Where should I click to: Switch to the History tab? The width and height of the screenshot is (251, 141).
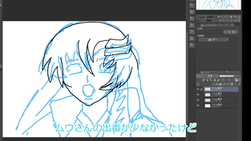218,72
